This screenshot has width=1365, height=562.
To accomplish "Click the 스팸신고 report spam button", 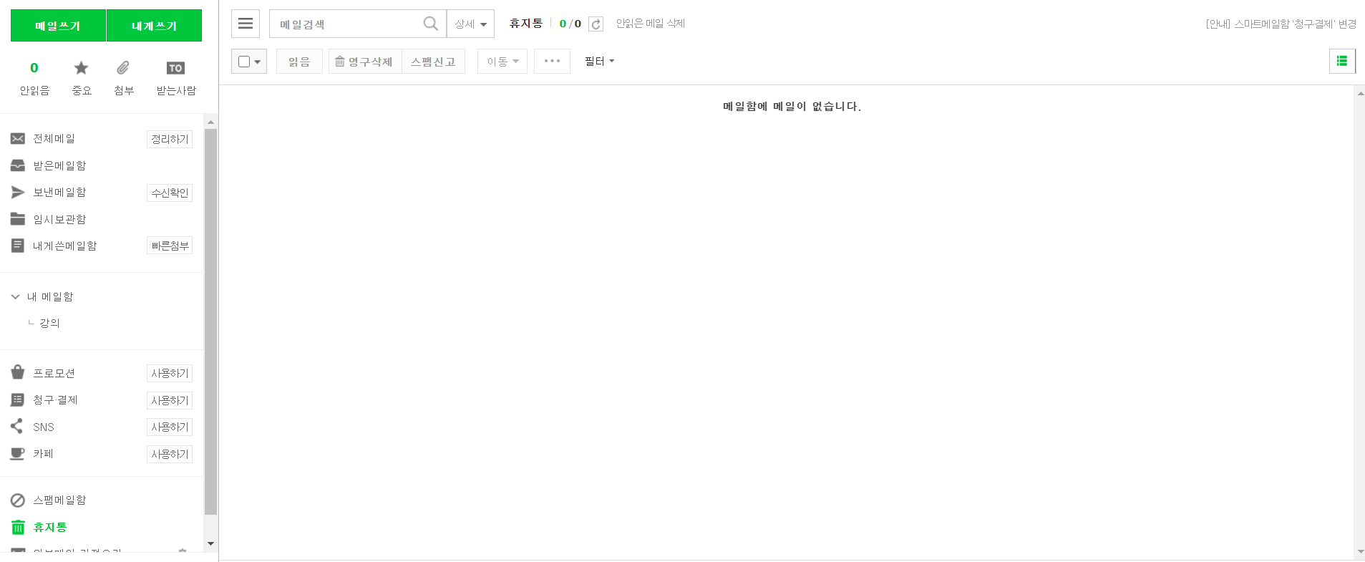I will point(433,61).
